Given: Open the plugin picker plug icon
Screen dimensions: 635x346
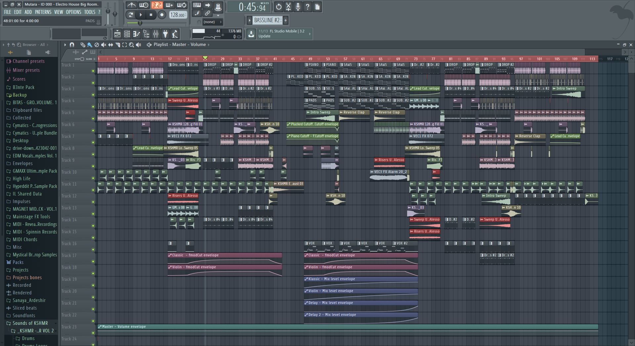Looking at the screenshot, I should point(165,34).
